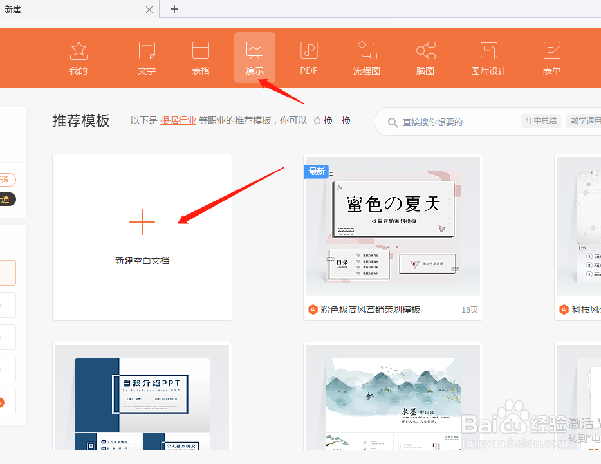This screenshot has width=601, height=464.
Task: Add a new tab with plus button
Action: click(x=174, y=9)
